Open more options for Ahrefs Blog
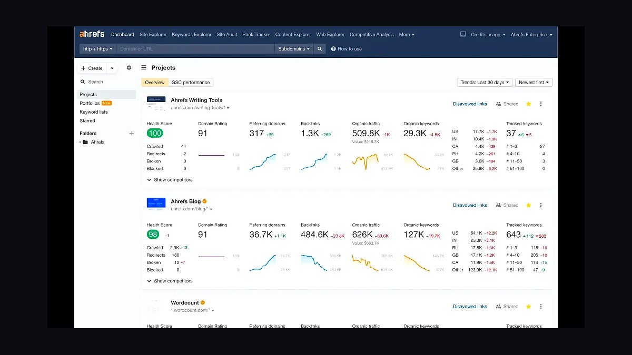The width and height of the screenshot is (632, 355). click(541, 205)
